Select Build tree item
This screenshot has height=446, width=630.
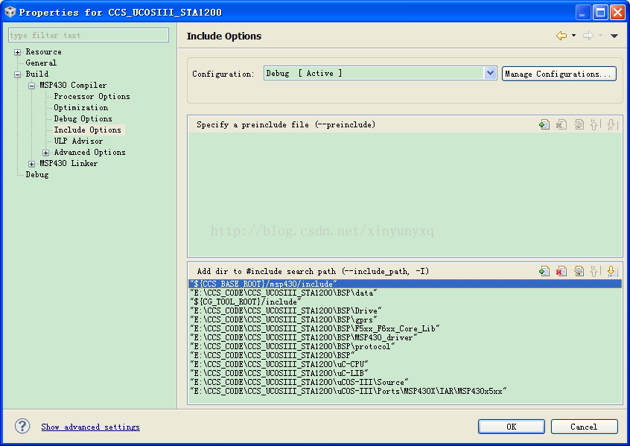pos(37,74)
